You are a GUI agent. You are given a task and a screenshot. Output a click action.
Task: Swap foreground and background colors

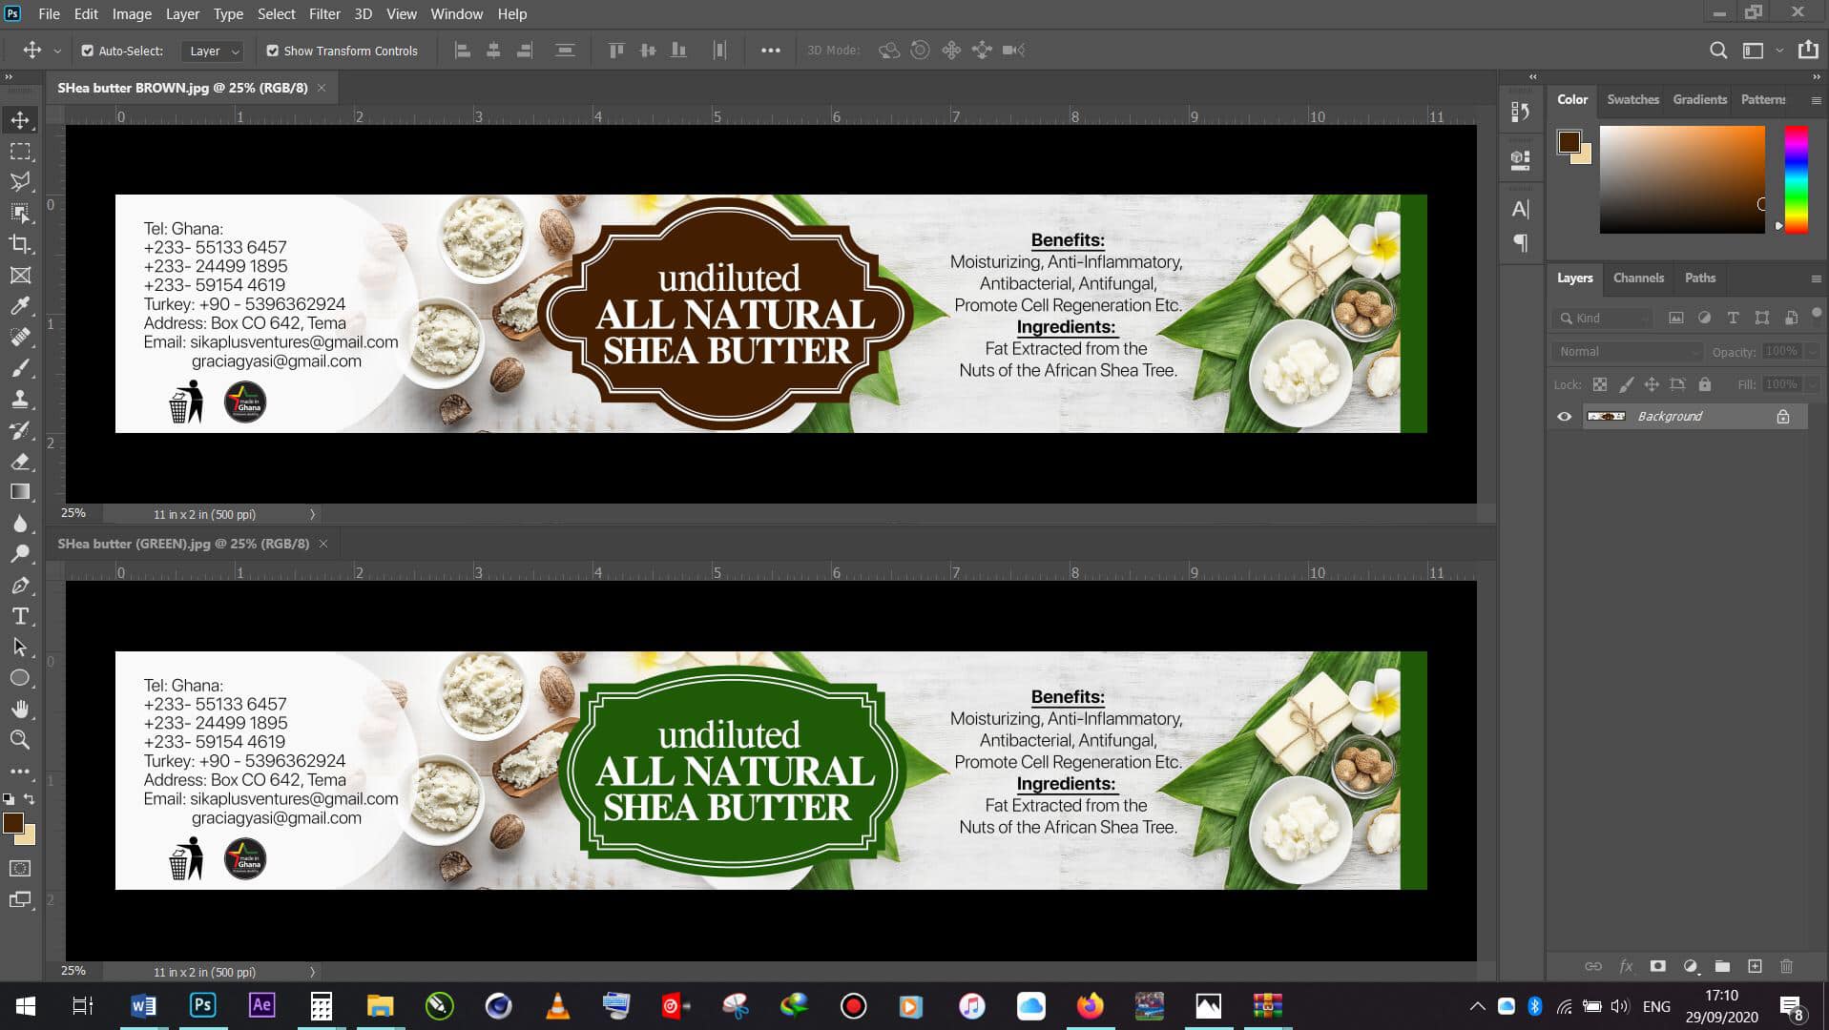[30, 798]
